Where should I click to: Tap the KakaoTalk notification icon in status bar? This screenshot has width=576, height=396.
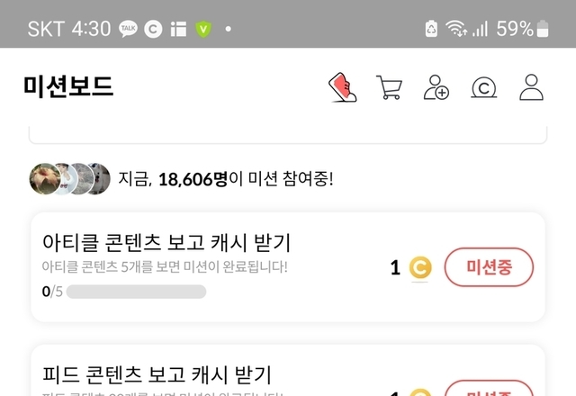click(128, 29)
